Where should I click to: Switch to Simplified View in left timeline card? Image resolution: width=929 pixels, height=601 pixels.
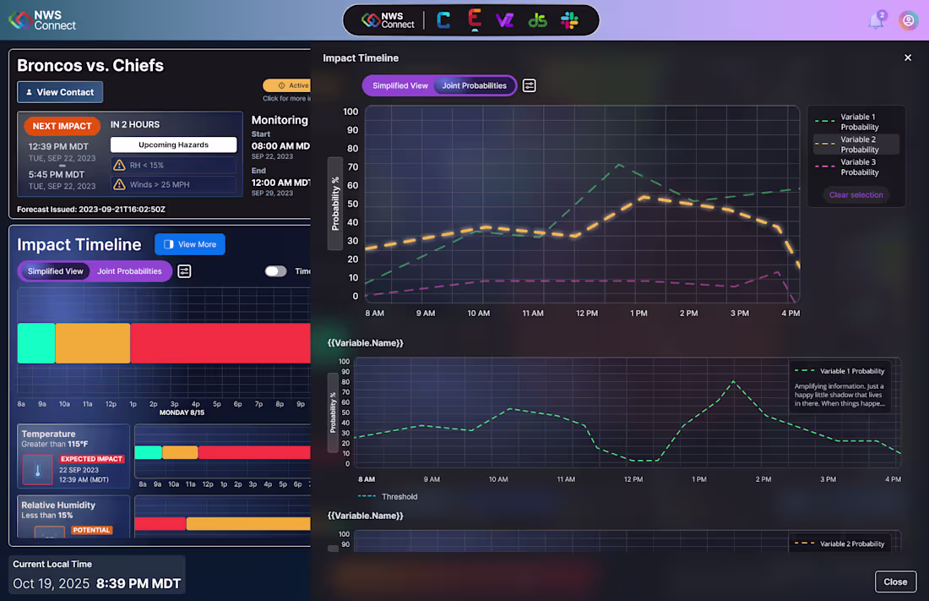point(55,271)
